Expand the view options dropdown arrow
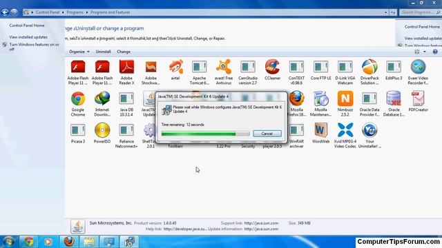This screenshot has height=248, width=442. click(x=425, y=52)
